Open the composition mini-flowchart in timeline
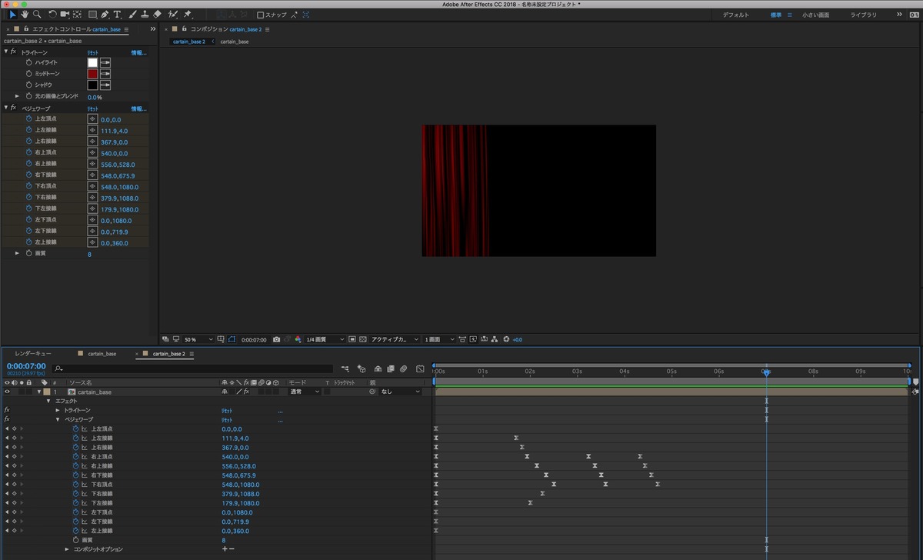Image resolution: width=923 pixels, height=560 pixels. click(345, 369)
